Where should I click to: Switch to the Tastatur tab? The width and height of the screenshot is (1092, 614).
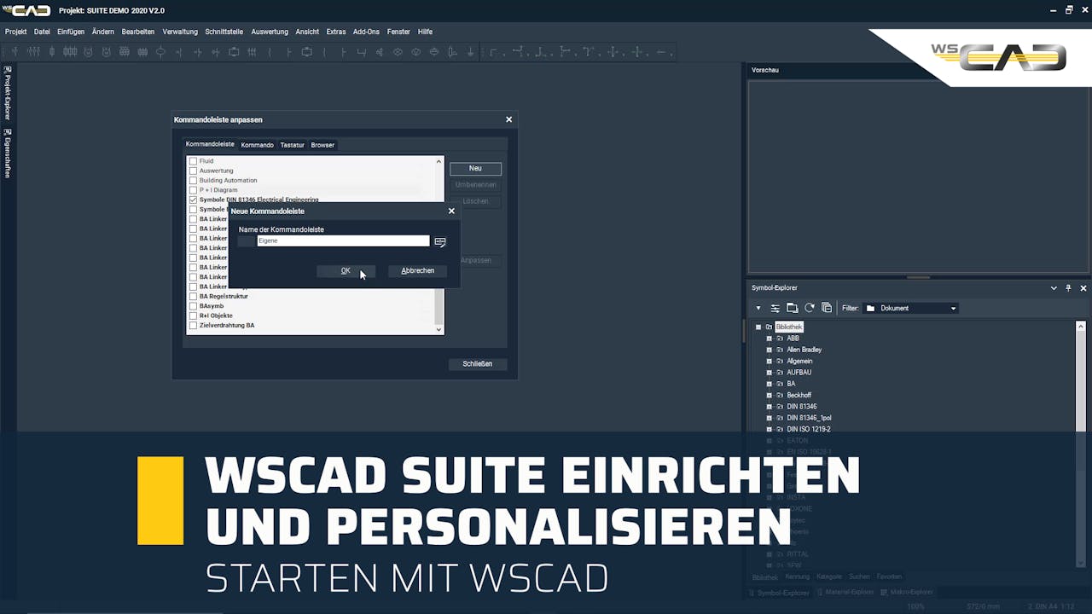click(293, 145)
